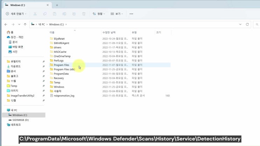Open the recent locations chevron
260x146 pixels.
(19, 24)
